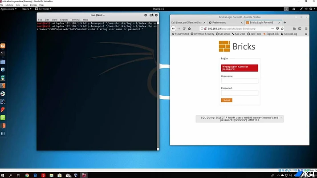Screen dimensions: 317x178
Task: Go back in the Firefox toolbar
Action: [173, 28]
